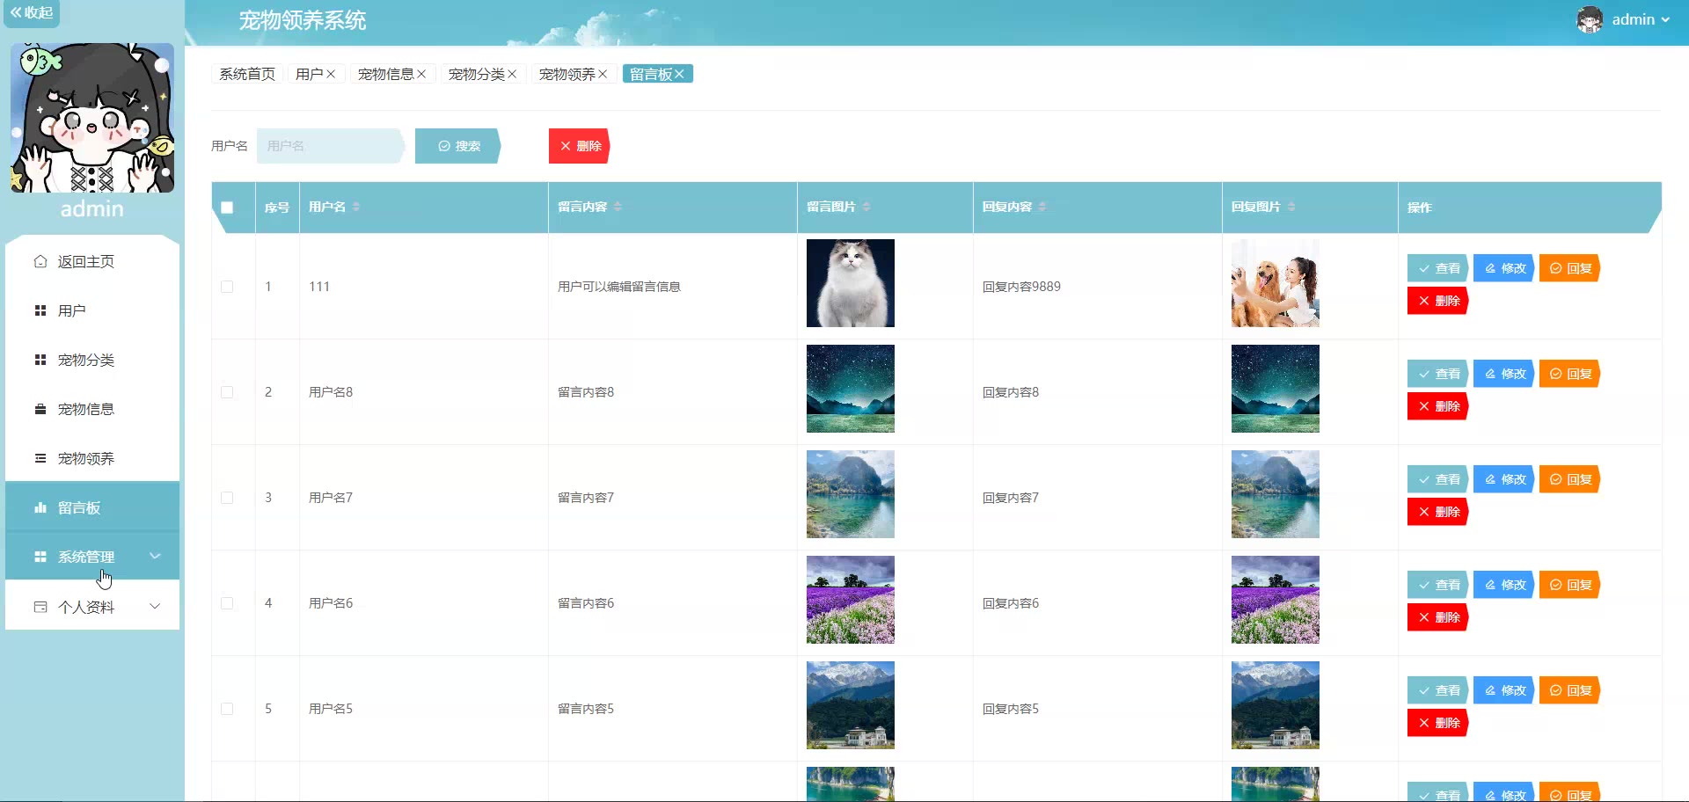Screen dimensions: 1689x802
Task: Check the checkbox for row 用户名7
Action: 227,498
